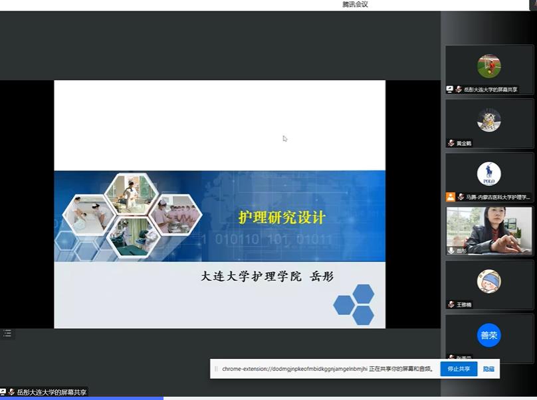Image resolution: width=537 pixels, height=400 pixels.
Task: Click the cartoon tiger avatar of 黄金鹤
Action: click(488, 120)
